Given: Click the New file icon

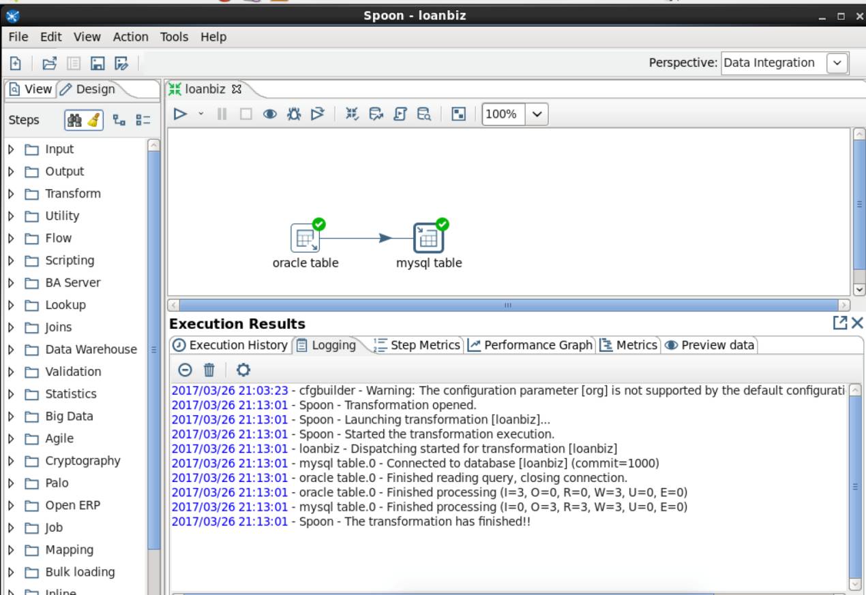Looking at the screenshot, I should [16, 63].
